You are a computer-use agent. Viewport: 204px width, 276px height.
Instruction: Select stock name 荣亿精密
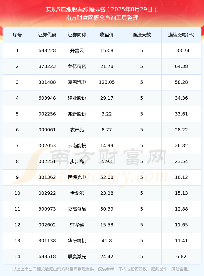coord(77,66)
